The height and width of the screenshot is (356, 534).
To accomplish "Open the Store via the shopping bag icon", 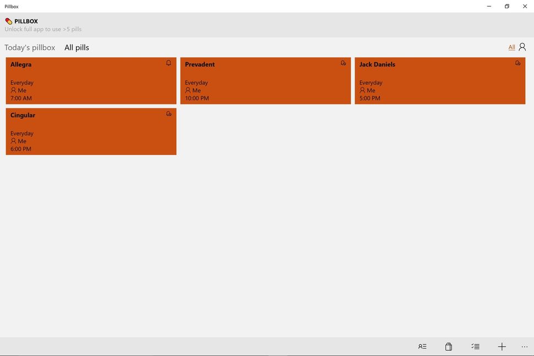I will 449,346.
